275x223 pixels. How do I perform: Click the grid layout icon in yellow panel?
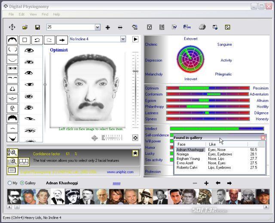click(x=24, y=161)
